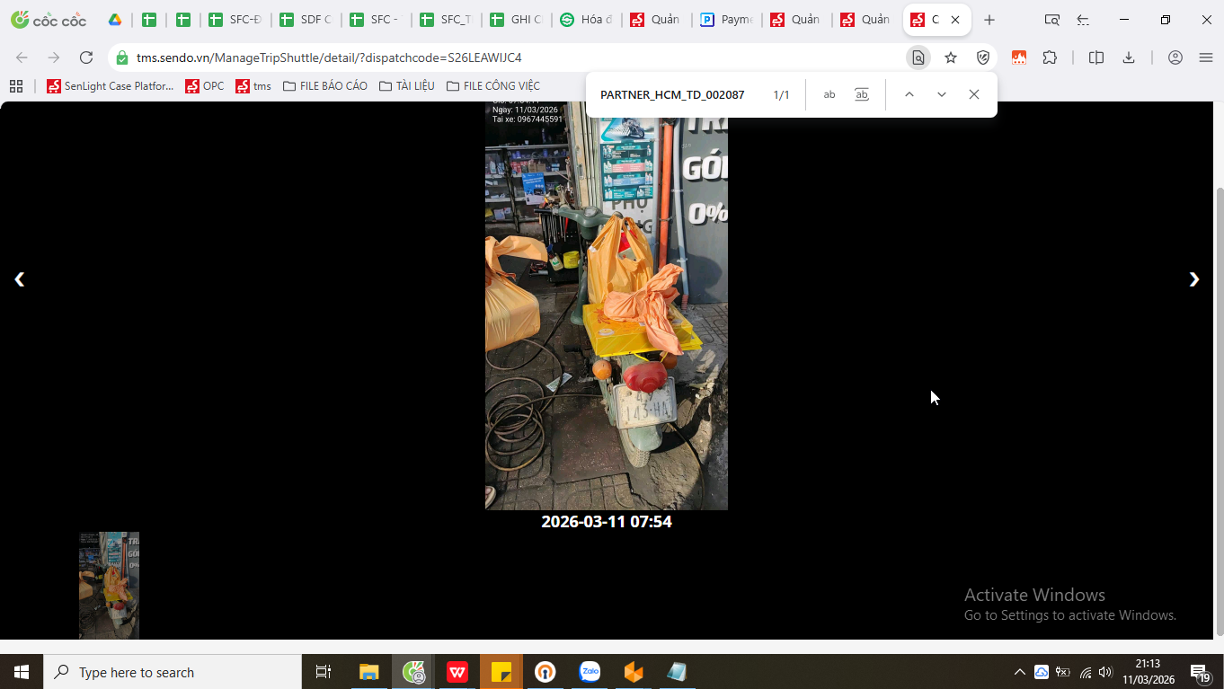Bookmark this page with star icon
1224x689 pixels.
(x=951, y=57)
